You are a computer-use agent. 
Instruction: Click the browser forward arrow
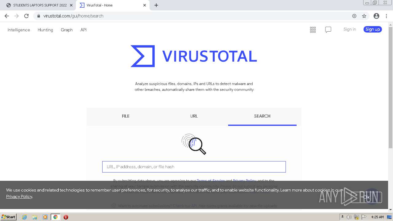pyautogui.click(x=17, y=16)
